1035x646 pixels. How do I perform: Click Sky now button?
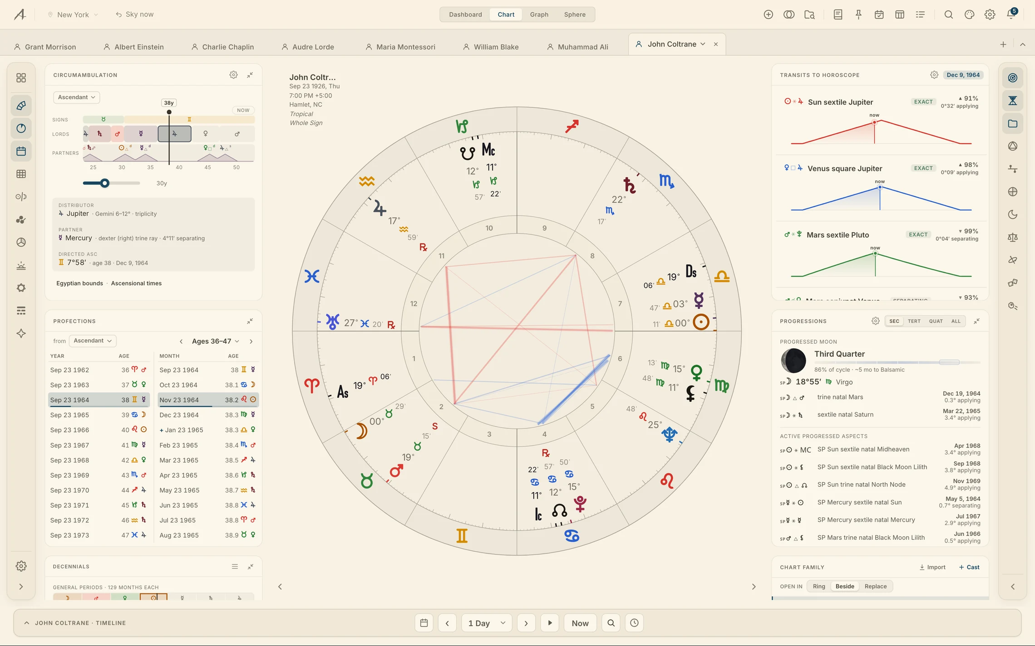134,15
